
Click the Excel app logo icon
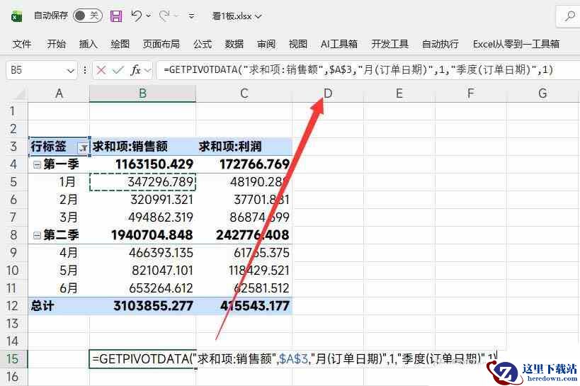[x=16, y=16]
